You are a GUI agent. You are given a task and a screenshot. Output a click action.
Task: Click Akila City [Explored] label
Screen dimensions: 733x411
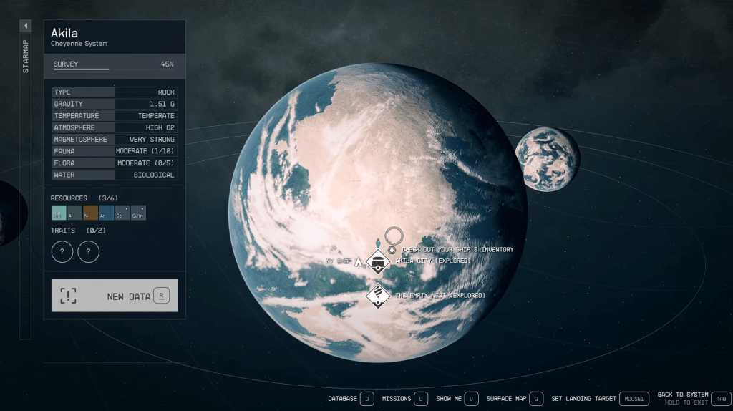(433, 261)
